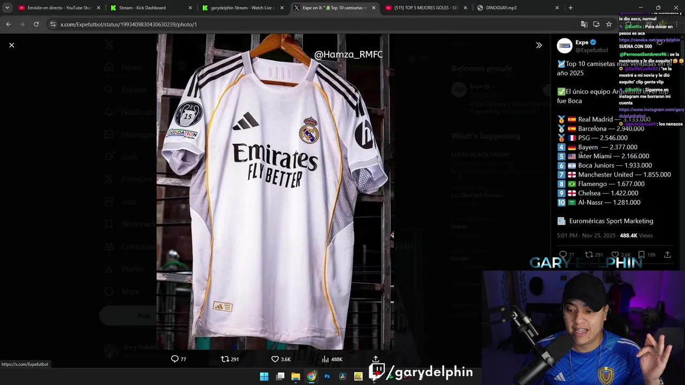Click the Chrome icon on the taskbar
Screen dimensions: 685x385
click(x=311, y=376)
